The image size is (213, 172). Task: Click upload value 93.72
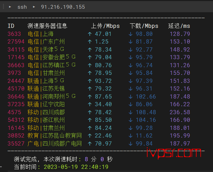pyautogui.click(x=103, y=81)
